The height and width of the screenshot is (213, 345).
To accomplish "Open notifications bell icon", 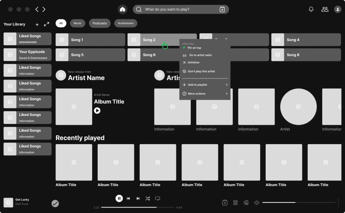I will [x=311, y=9].
